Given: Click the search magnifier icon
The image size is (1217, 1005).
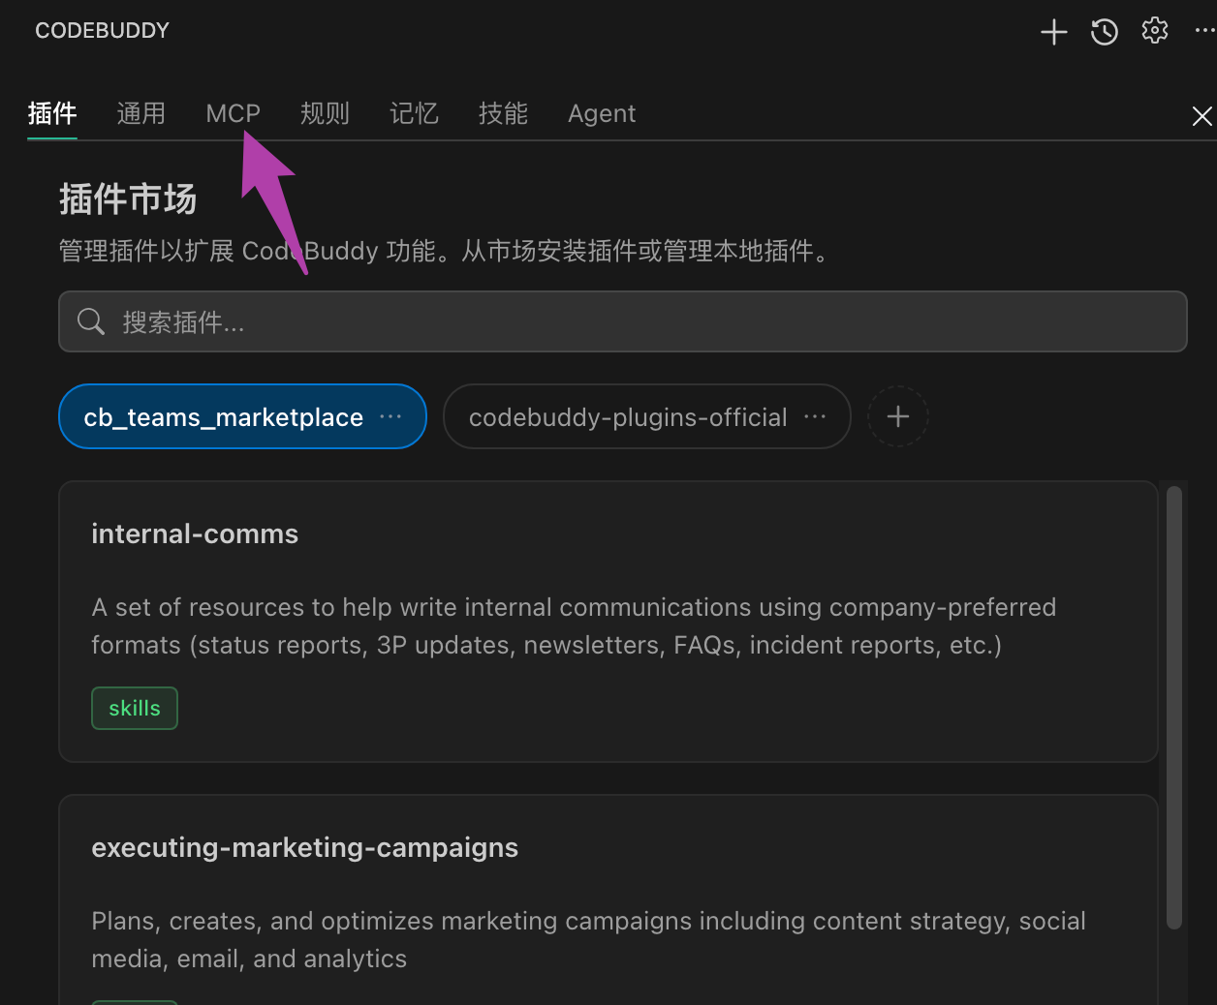Looking at the screenshot, I should [91, 321].
